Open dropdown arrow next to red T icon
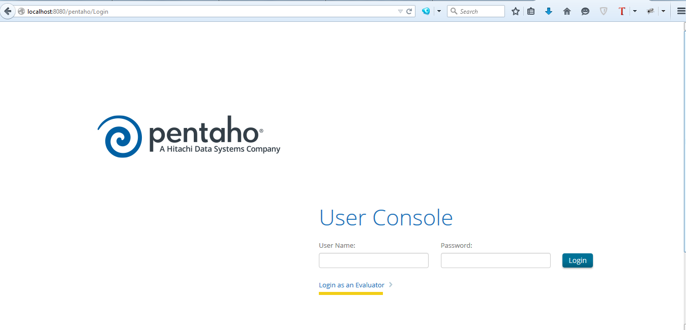686x330 pixels. pyautogui.click(x=635, y=11)
